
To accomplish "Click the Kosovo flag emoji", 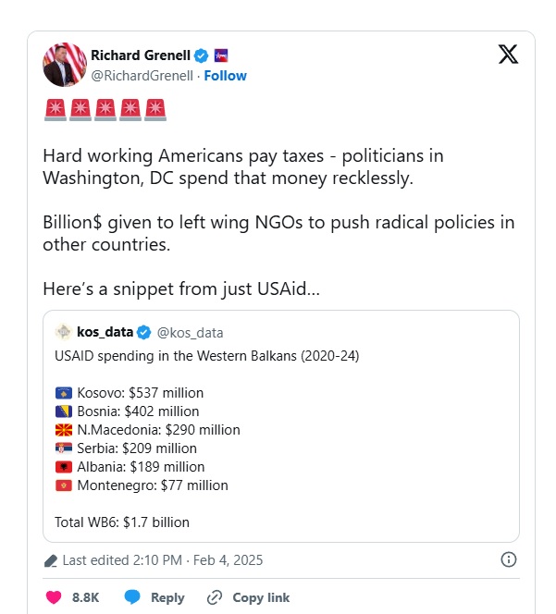I will click(64, 393).
